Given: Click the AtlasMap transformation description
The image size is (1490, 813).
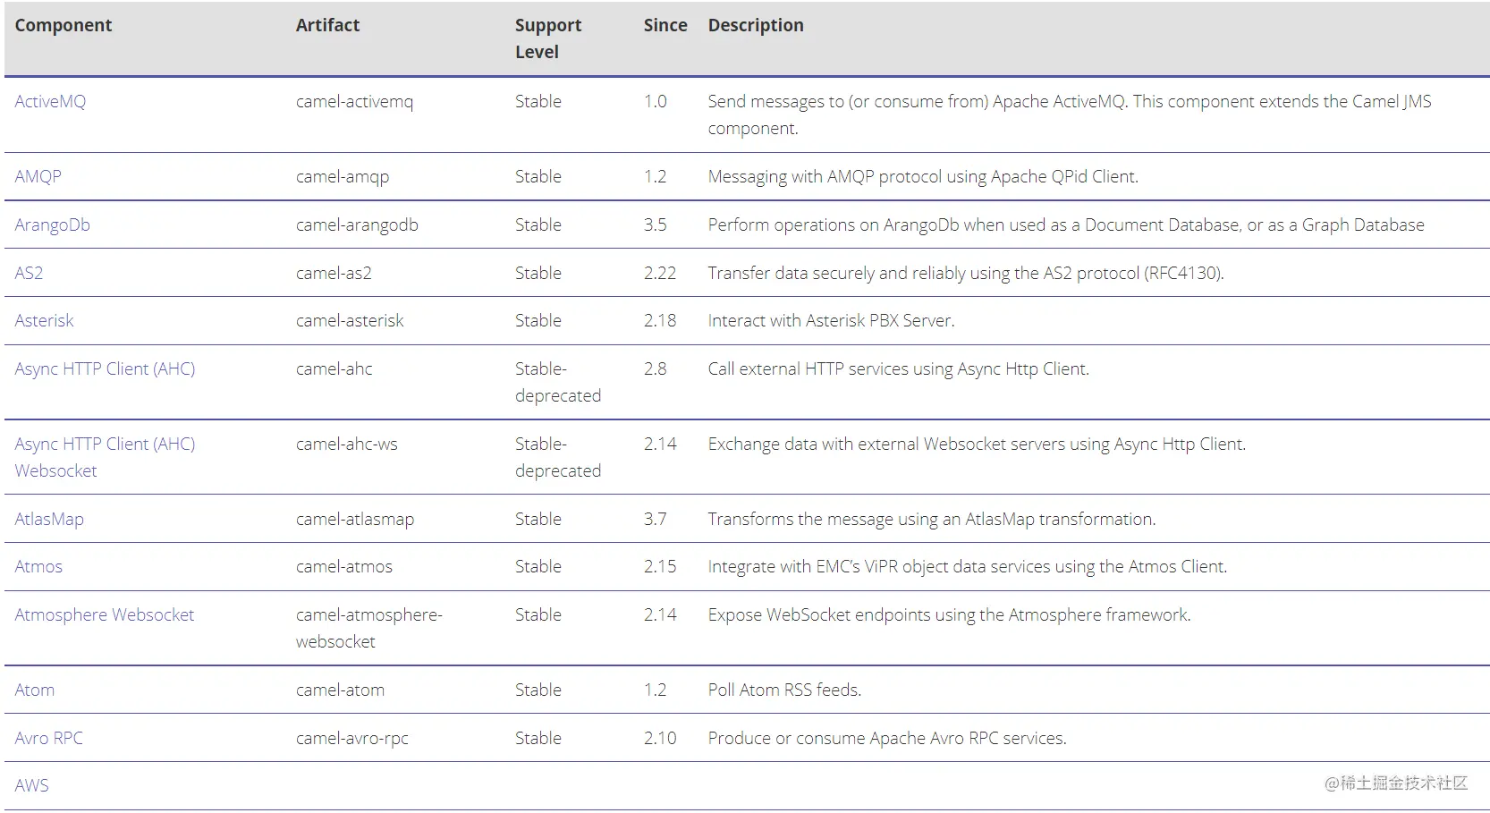Looking at the screenshot, I should point(932,519).
